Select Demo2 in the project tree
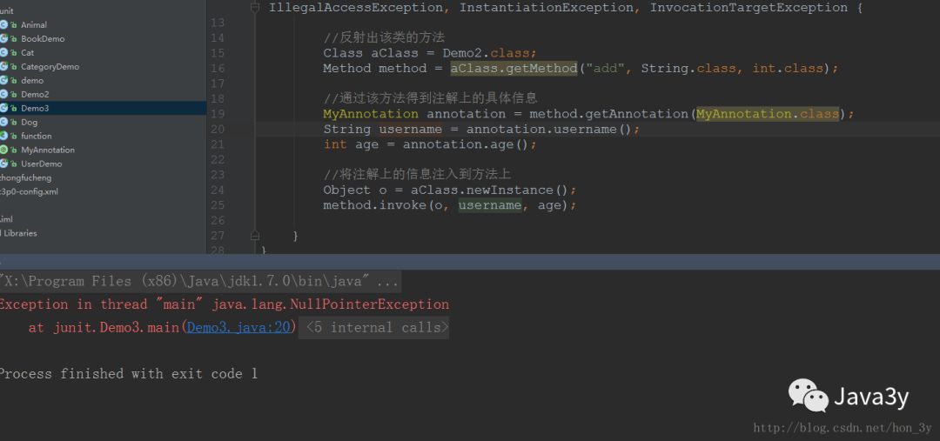Image resolution: width=940 pixels, height=441 pixels. 35,94
